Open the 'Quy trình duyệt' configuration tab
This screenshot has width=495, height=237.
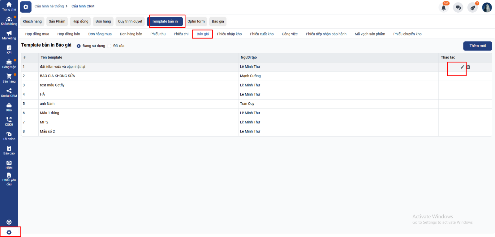click(x=130, y=21)
